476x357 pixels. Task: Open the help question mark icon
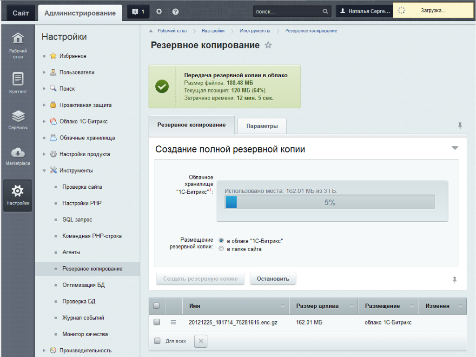tap(175, 12)
